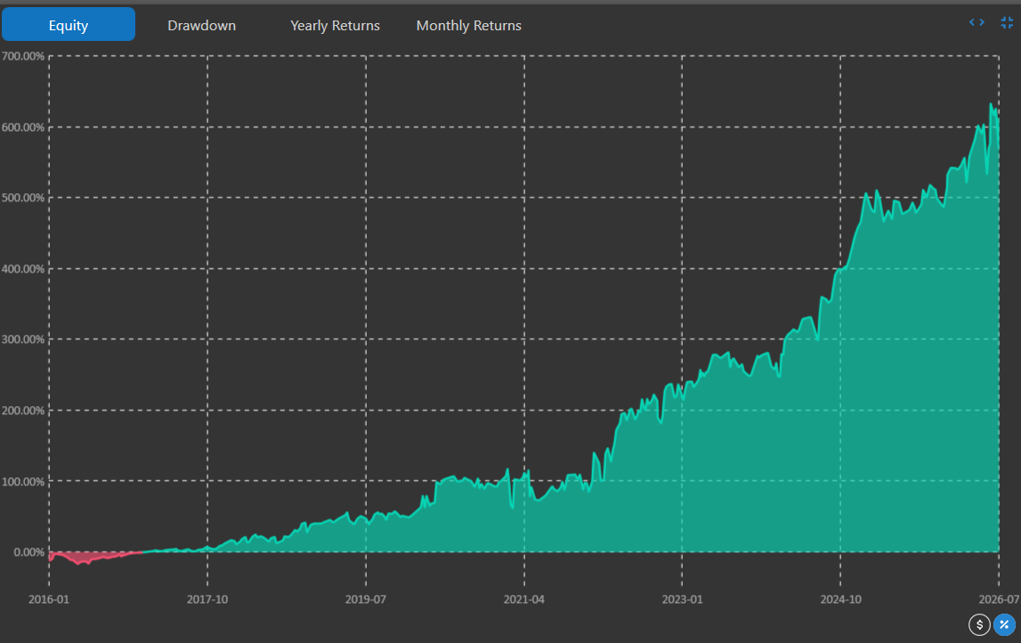The height and width of the screenshot is (643, 1021).
Task: Click the red negative equity region
Action: (81, 558)
